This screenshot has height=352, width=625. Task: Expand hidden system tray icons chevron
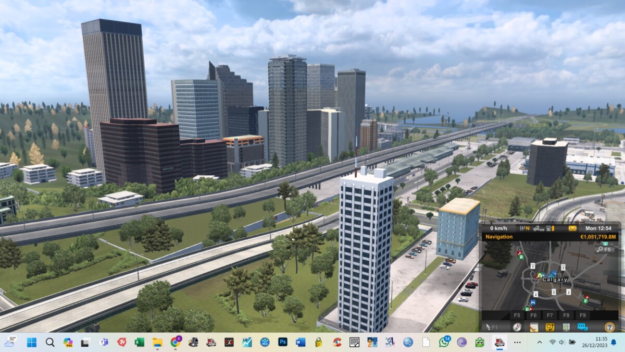click(x=539, y=342)
